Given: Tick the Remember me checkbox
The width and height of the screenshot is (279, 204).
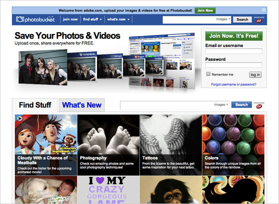Looking at the screenshot, I should tap(208, 74).
